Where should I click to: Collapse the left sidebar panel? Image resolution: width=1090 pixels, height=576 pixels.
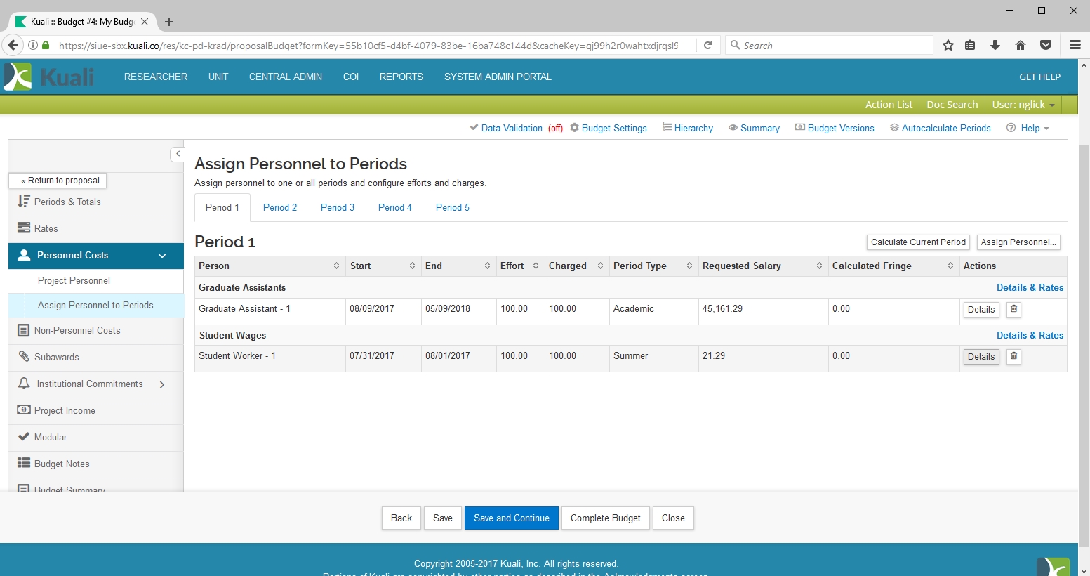pos(178,154)
